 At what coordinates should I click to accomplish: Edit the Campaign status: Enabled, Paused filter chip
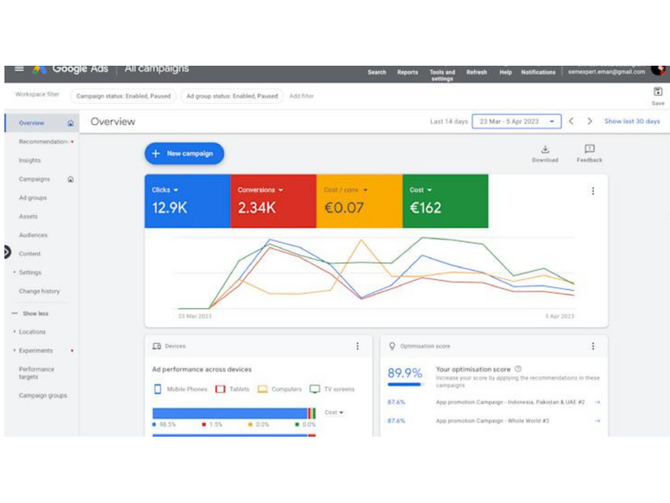[x=125, y=96]
